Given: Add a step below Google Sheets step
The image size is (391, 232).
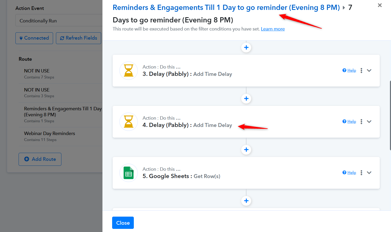Looking at the screenshot, I should (x=246, y=201).
